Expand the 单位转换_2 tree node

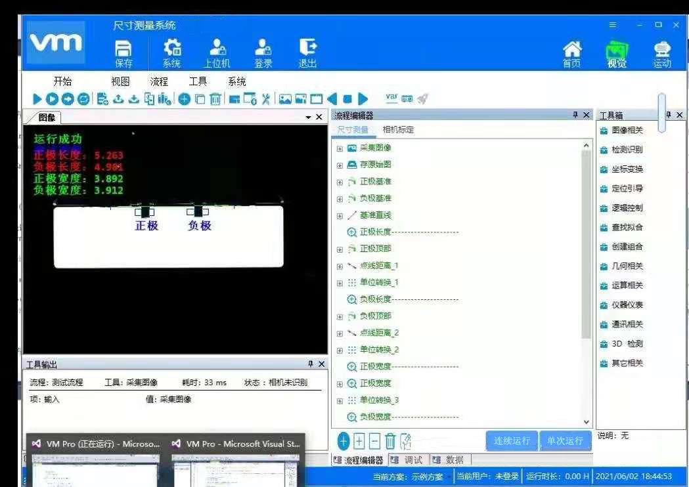tap(340, 350)
